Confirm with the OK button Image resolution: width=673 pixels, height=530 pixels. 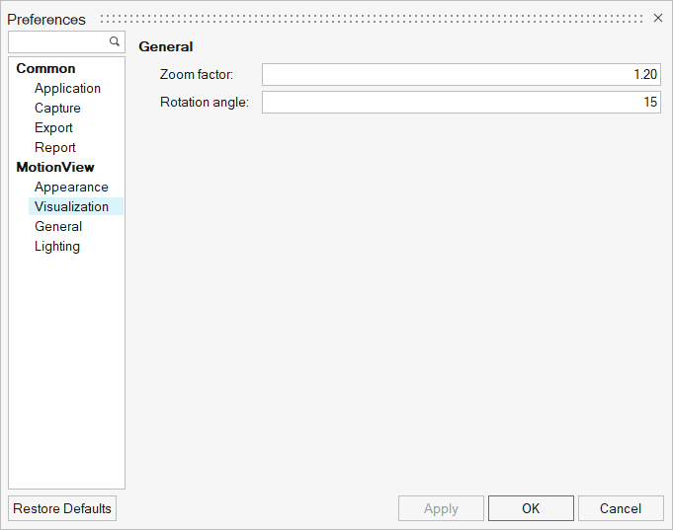[531, 508]
